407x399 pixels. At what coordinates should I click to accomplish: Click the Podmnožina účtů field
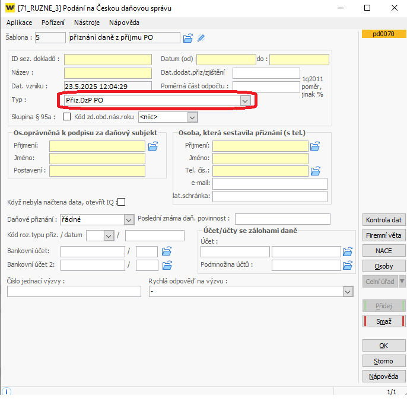[306, 265]
